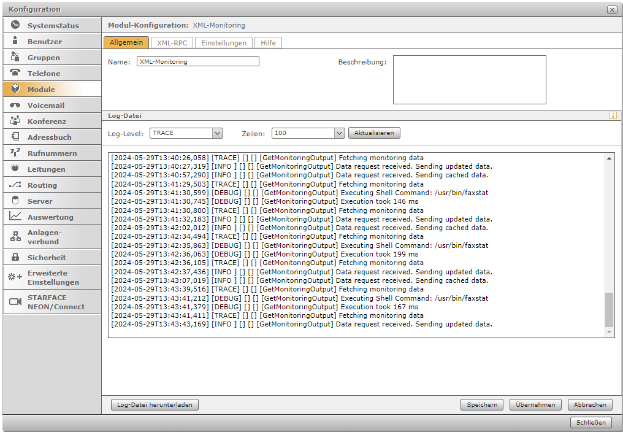The width and height of the screenshot is (623, 432).
Task: Switch to the XML-RPC tab
Action: point(172,43)
